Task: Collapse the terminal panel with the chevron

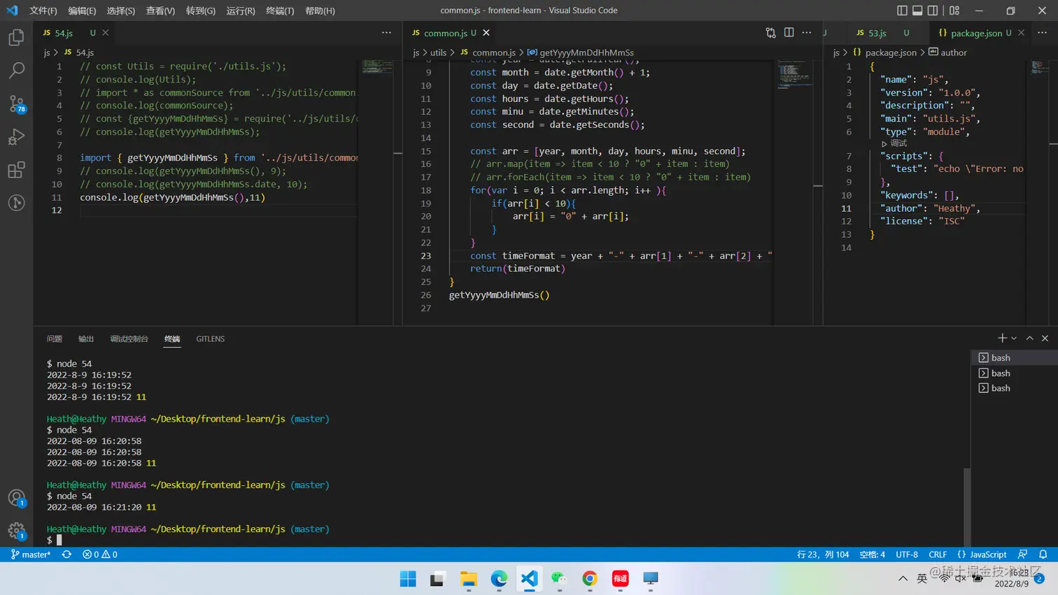Action: click(1029, 338)
